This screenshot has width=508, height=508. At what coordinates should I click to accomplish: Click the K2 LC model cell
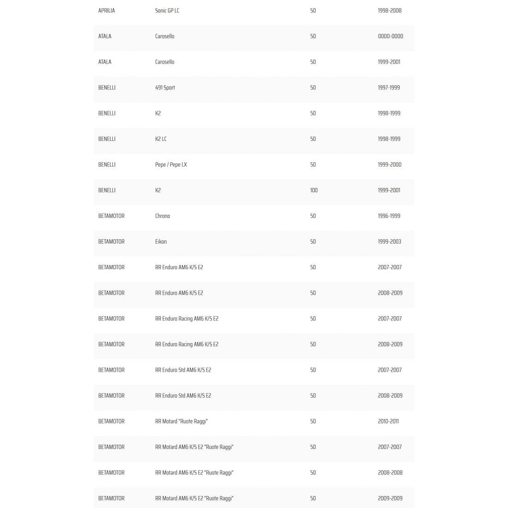[161, 139]
